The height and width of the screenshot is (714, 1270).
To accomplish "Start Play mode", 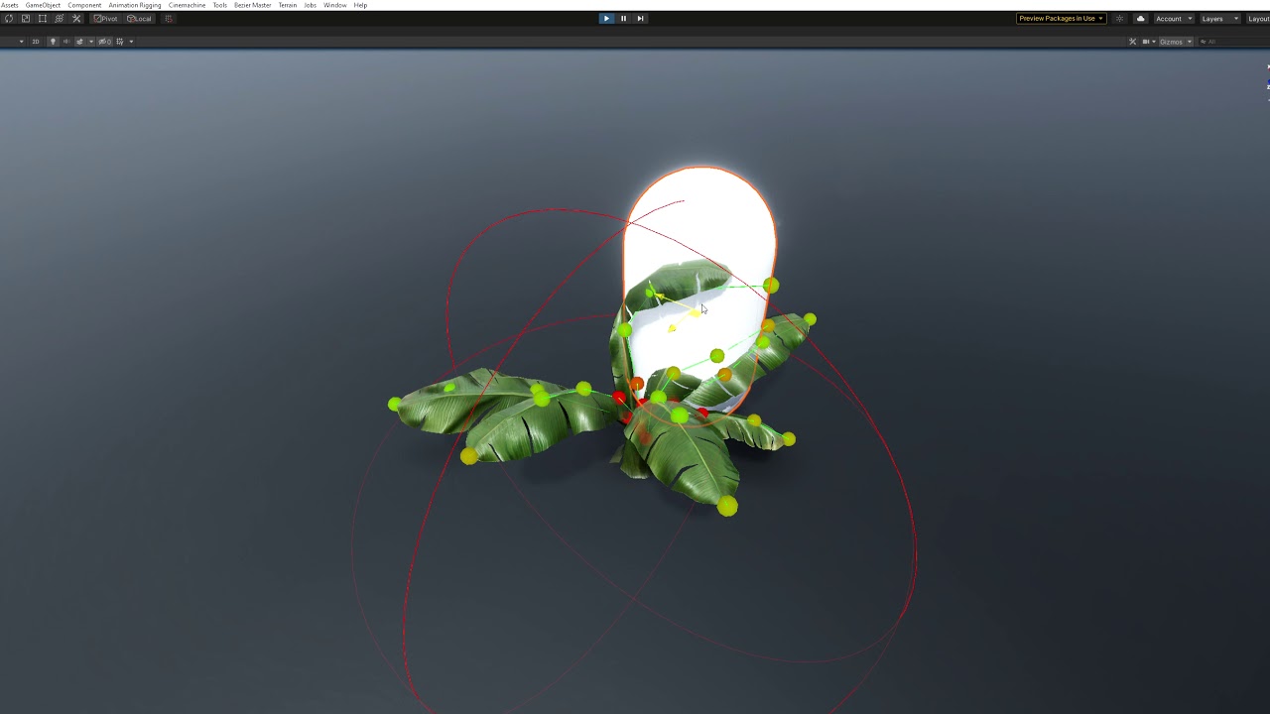I will point(606,18).
